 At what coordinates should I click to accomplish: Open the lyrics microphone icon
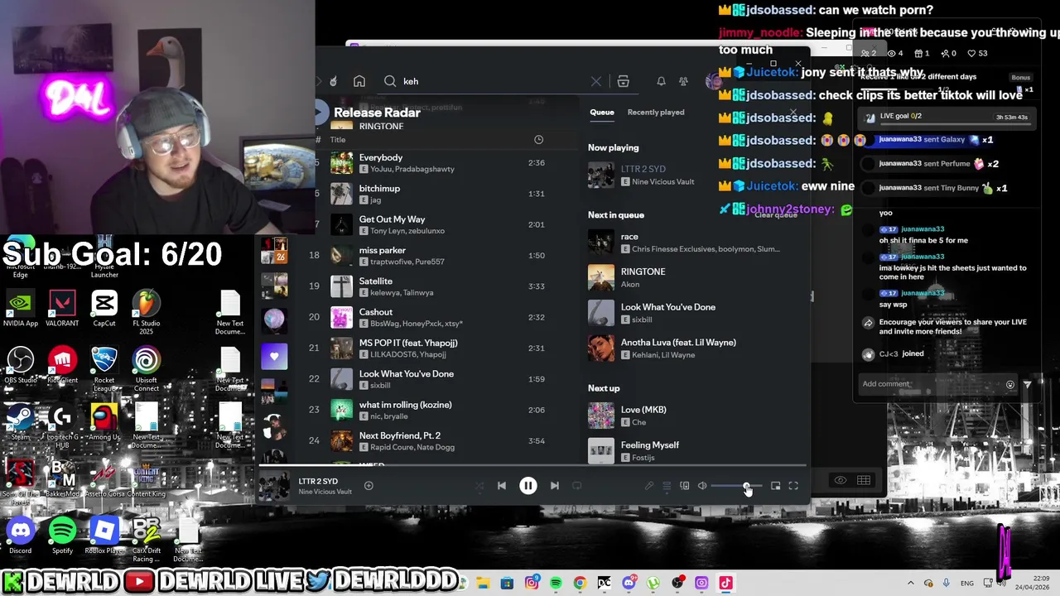tap(649, 486)
